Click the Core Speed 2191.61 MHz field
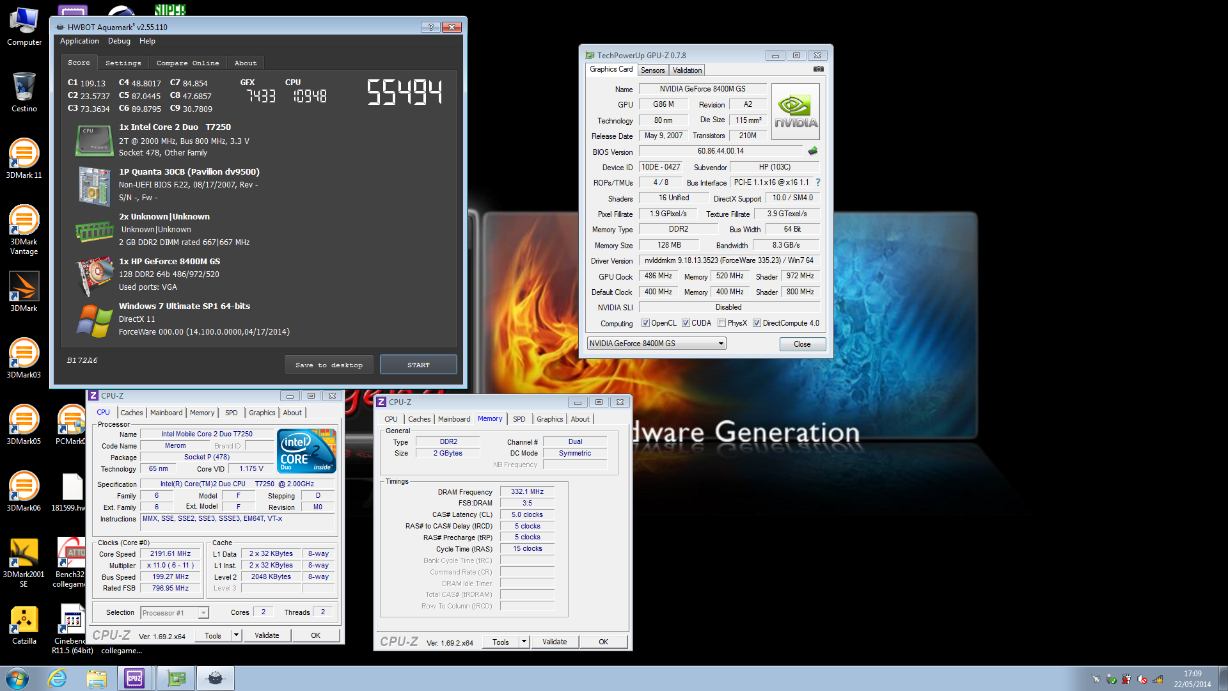Screen dimensions: 1228x691 pyautogui.click(x=170, y=554)
